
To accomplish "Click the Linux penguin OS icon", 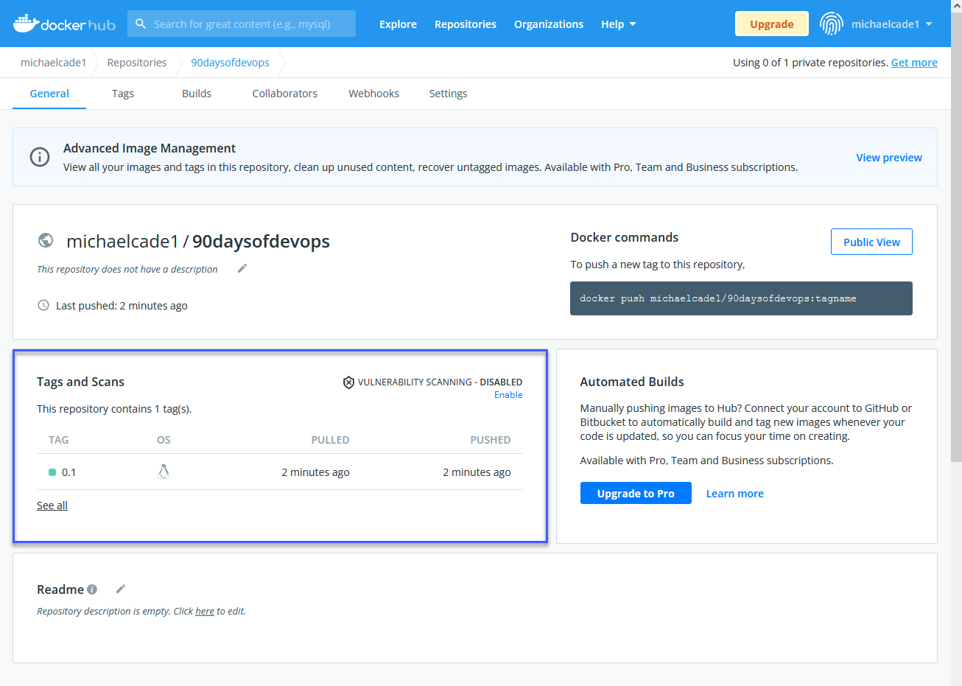I will tap(164, 472).
